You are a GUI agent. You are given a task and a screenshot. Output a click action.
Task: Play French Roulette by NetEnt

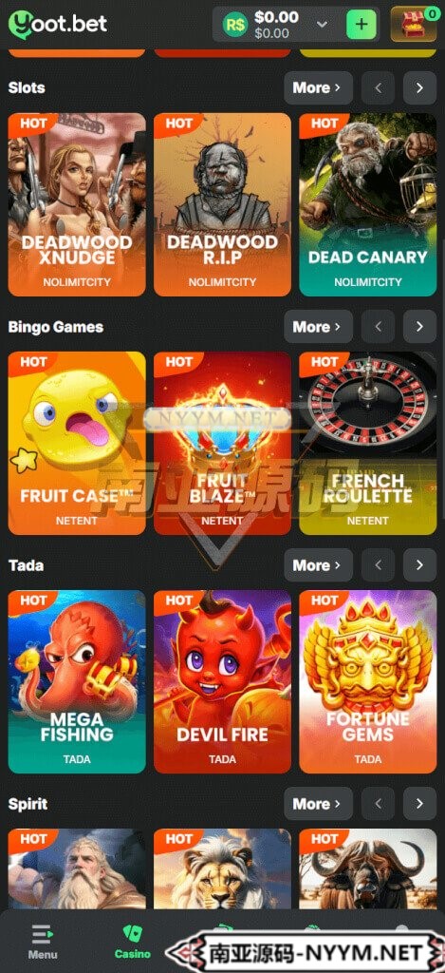[368, 443]
